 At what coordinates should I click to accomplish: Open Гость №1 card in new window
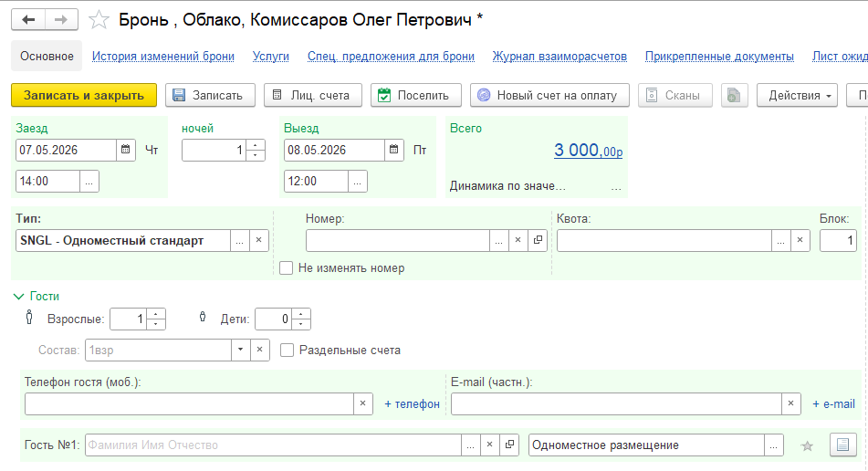[x=509, y=445]
